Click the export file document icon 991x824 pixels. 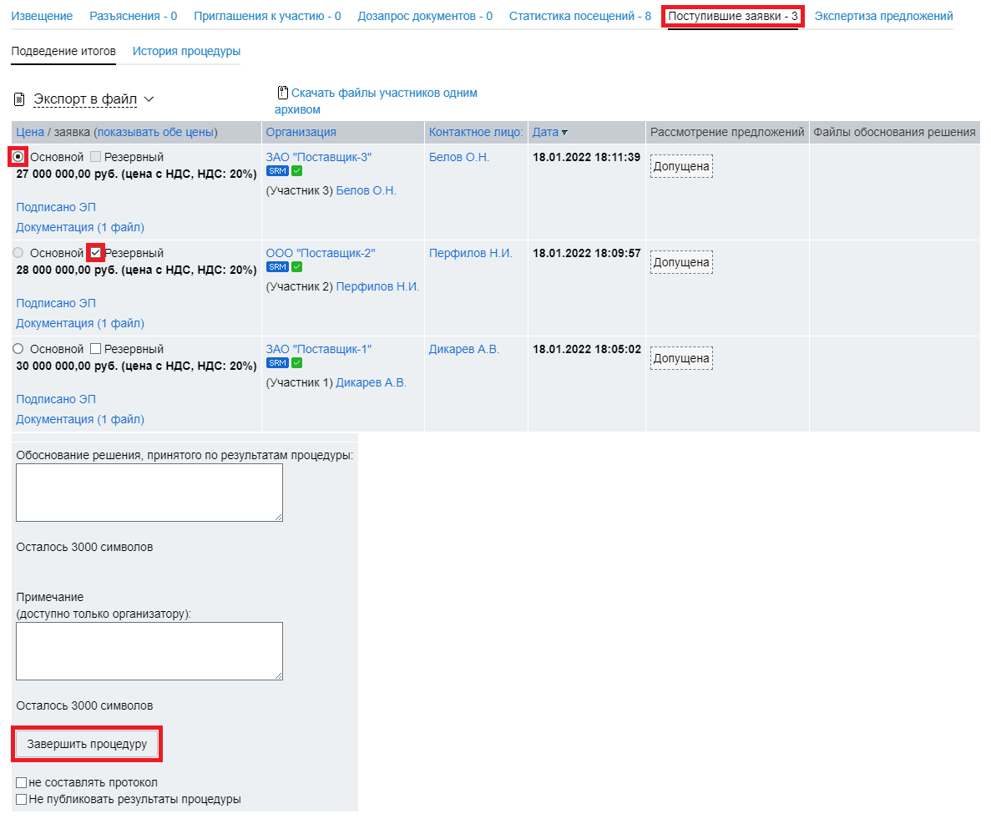click(x=19, y=99)
